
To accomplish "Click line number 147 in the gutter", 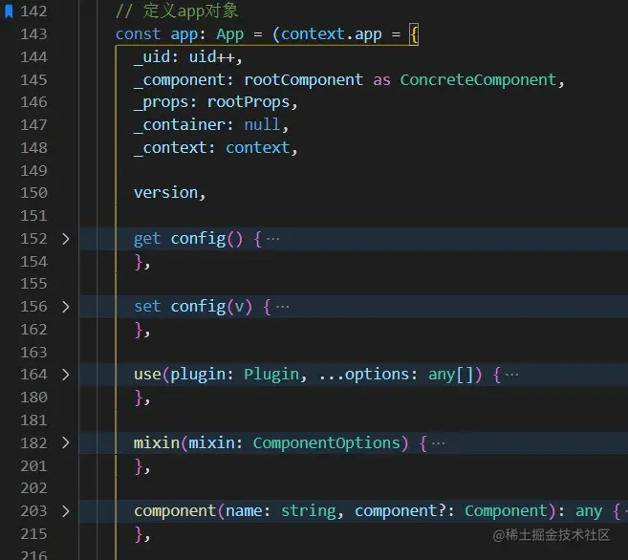I will click(x=33, y=125).
